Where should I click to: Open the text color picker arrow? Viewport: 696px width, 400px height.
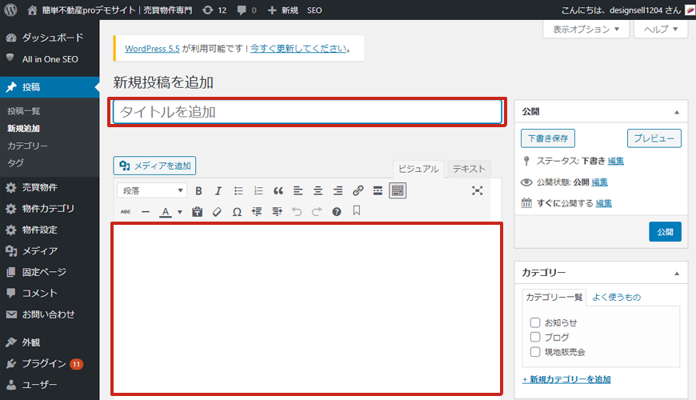180,212
